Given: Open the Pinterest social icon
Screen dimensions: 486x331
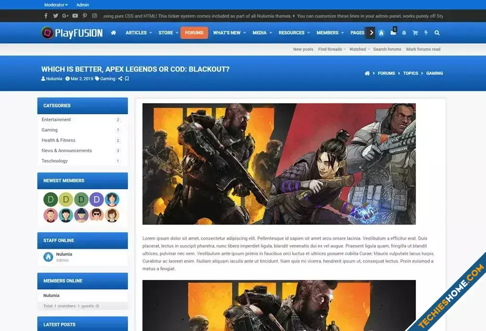Looking at the screenshot, I should 85,16.
